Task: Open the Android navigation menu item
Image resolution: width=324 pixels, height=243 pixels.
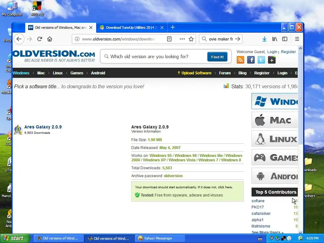Action: [x=98, y=73]
